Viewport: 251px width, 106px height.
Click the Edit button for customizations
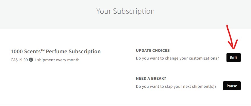tap(233, 58)
